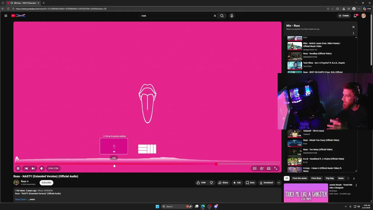Select the From the series chip
373x210 pixels.
[300, 178]
